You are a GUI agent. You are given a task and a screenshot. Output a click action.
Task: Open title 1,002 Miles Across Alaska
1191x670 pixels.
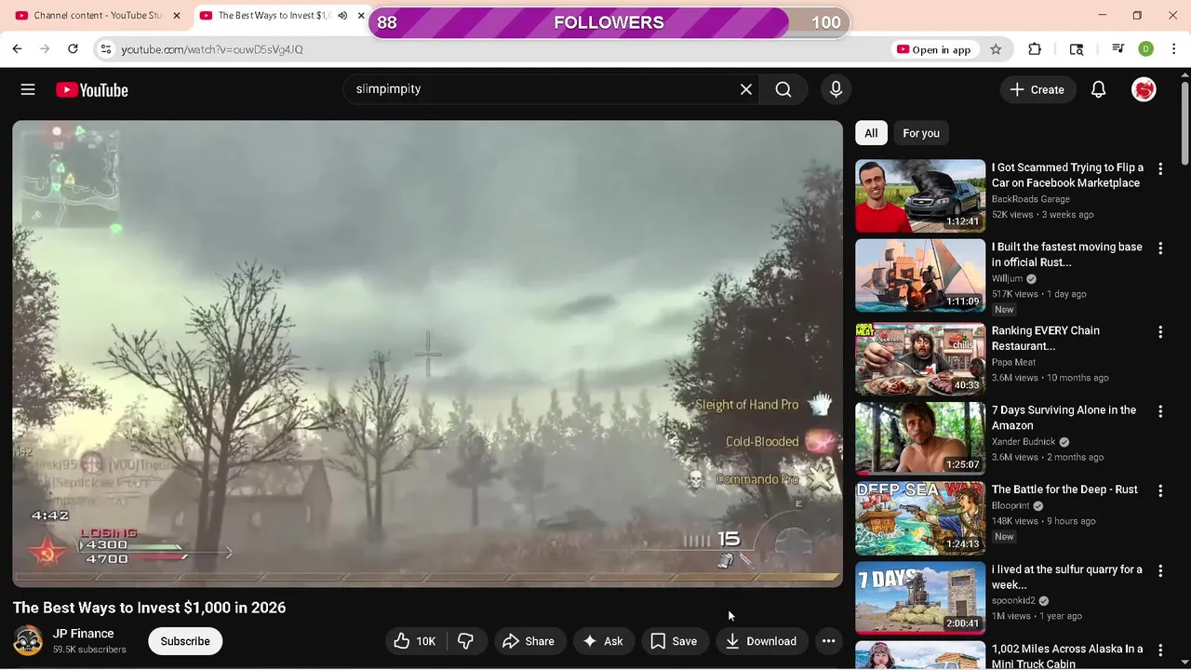1067,656
